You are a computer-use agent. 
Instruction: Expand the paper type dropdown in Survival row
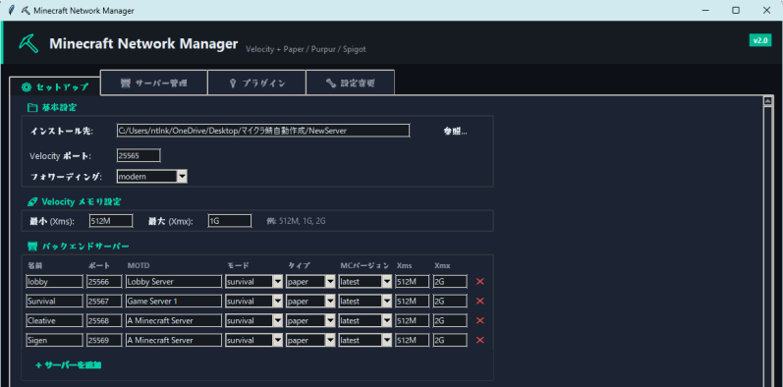[330, 302]
